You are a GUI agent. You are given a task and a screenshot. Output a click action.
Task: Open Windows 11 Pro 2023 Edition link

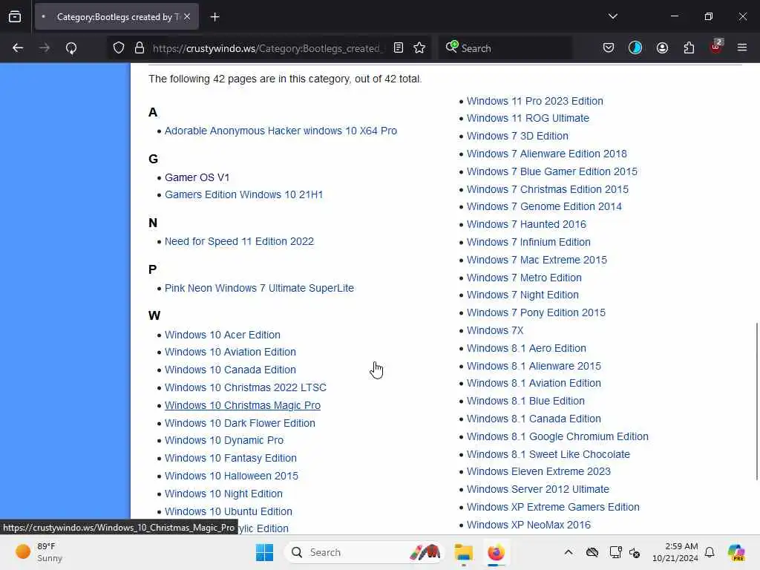pyautogui.click(x=534, y=101)
